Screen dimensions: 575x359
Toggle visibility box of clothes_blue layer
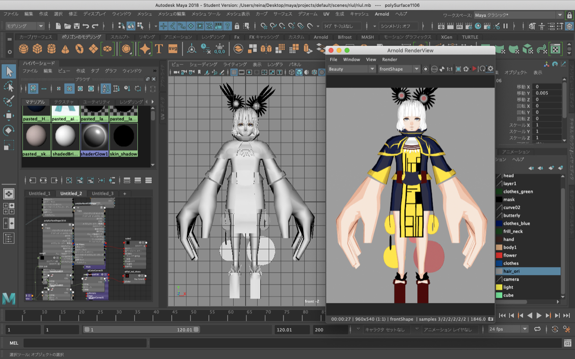499,223
